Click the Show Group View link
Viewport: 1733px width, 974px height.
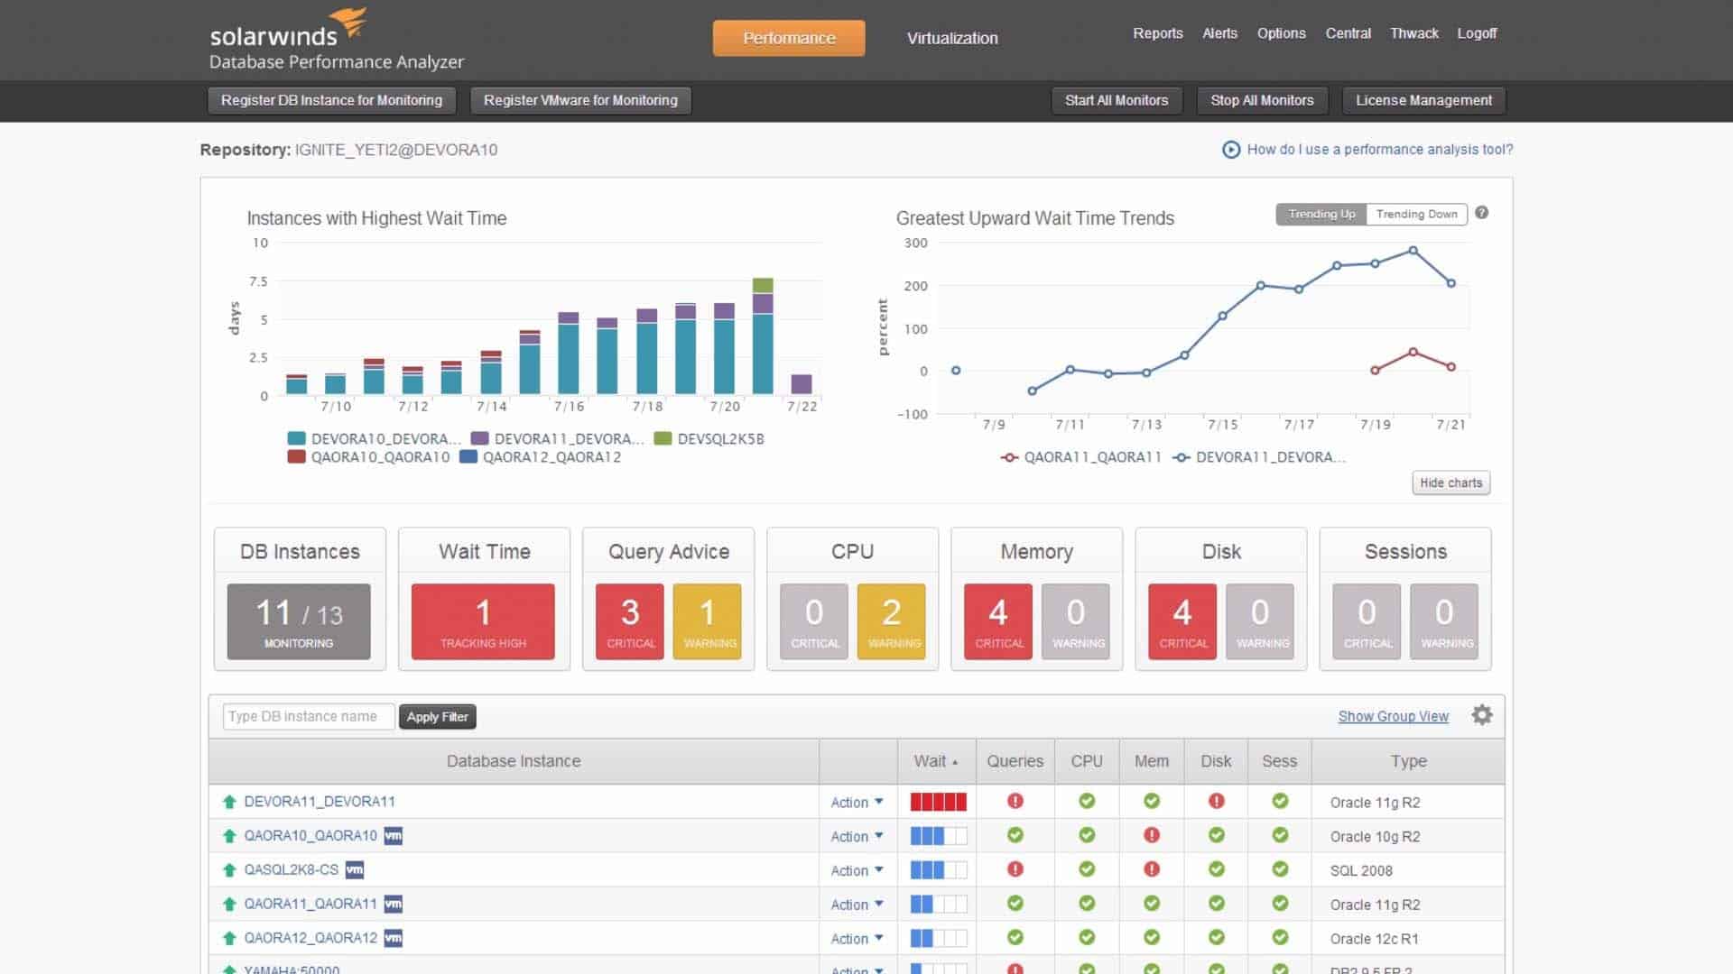pos(1393,716)
